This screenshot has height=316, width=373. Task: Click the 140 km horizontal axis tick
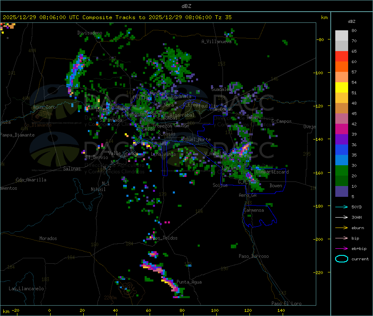click(x=281, y=310)
